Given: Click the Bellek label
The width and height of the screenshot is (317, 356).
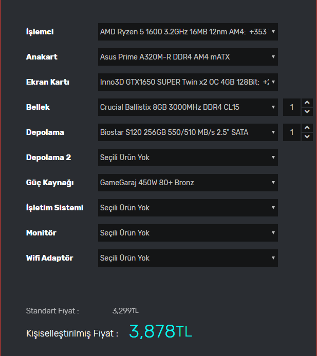Looking at the screenshot, I should pyautogui.click(x=38, y=107).
